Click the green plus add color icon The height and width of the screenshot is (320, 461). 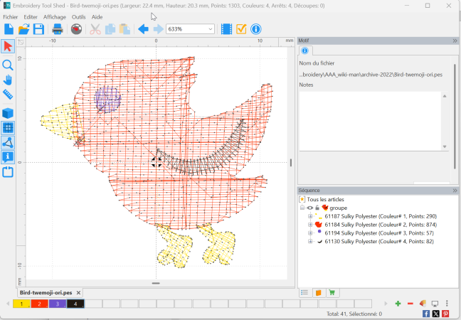pyautogui.click(x=398, y=304)
